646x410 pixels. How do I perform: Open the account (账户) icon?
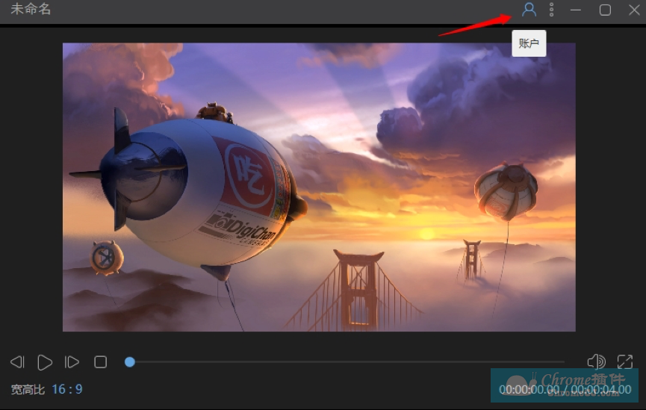pos(529,10)
